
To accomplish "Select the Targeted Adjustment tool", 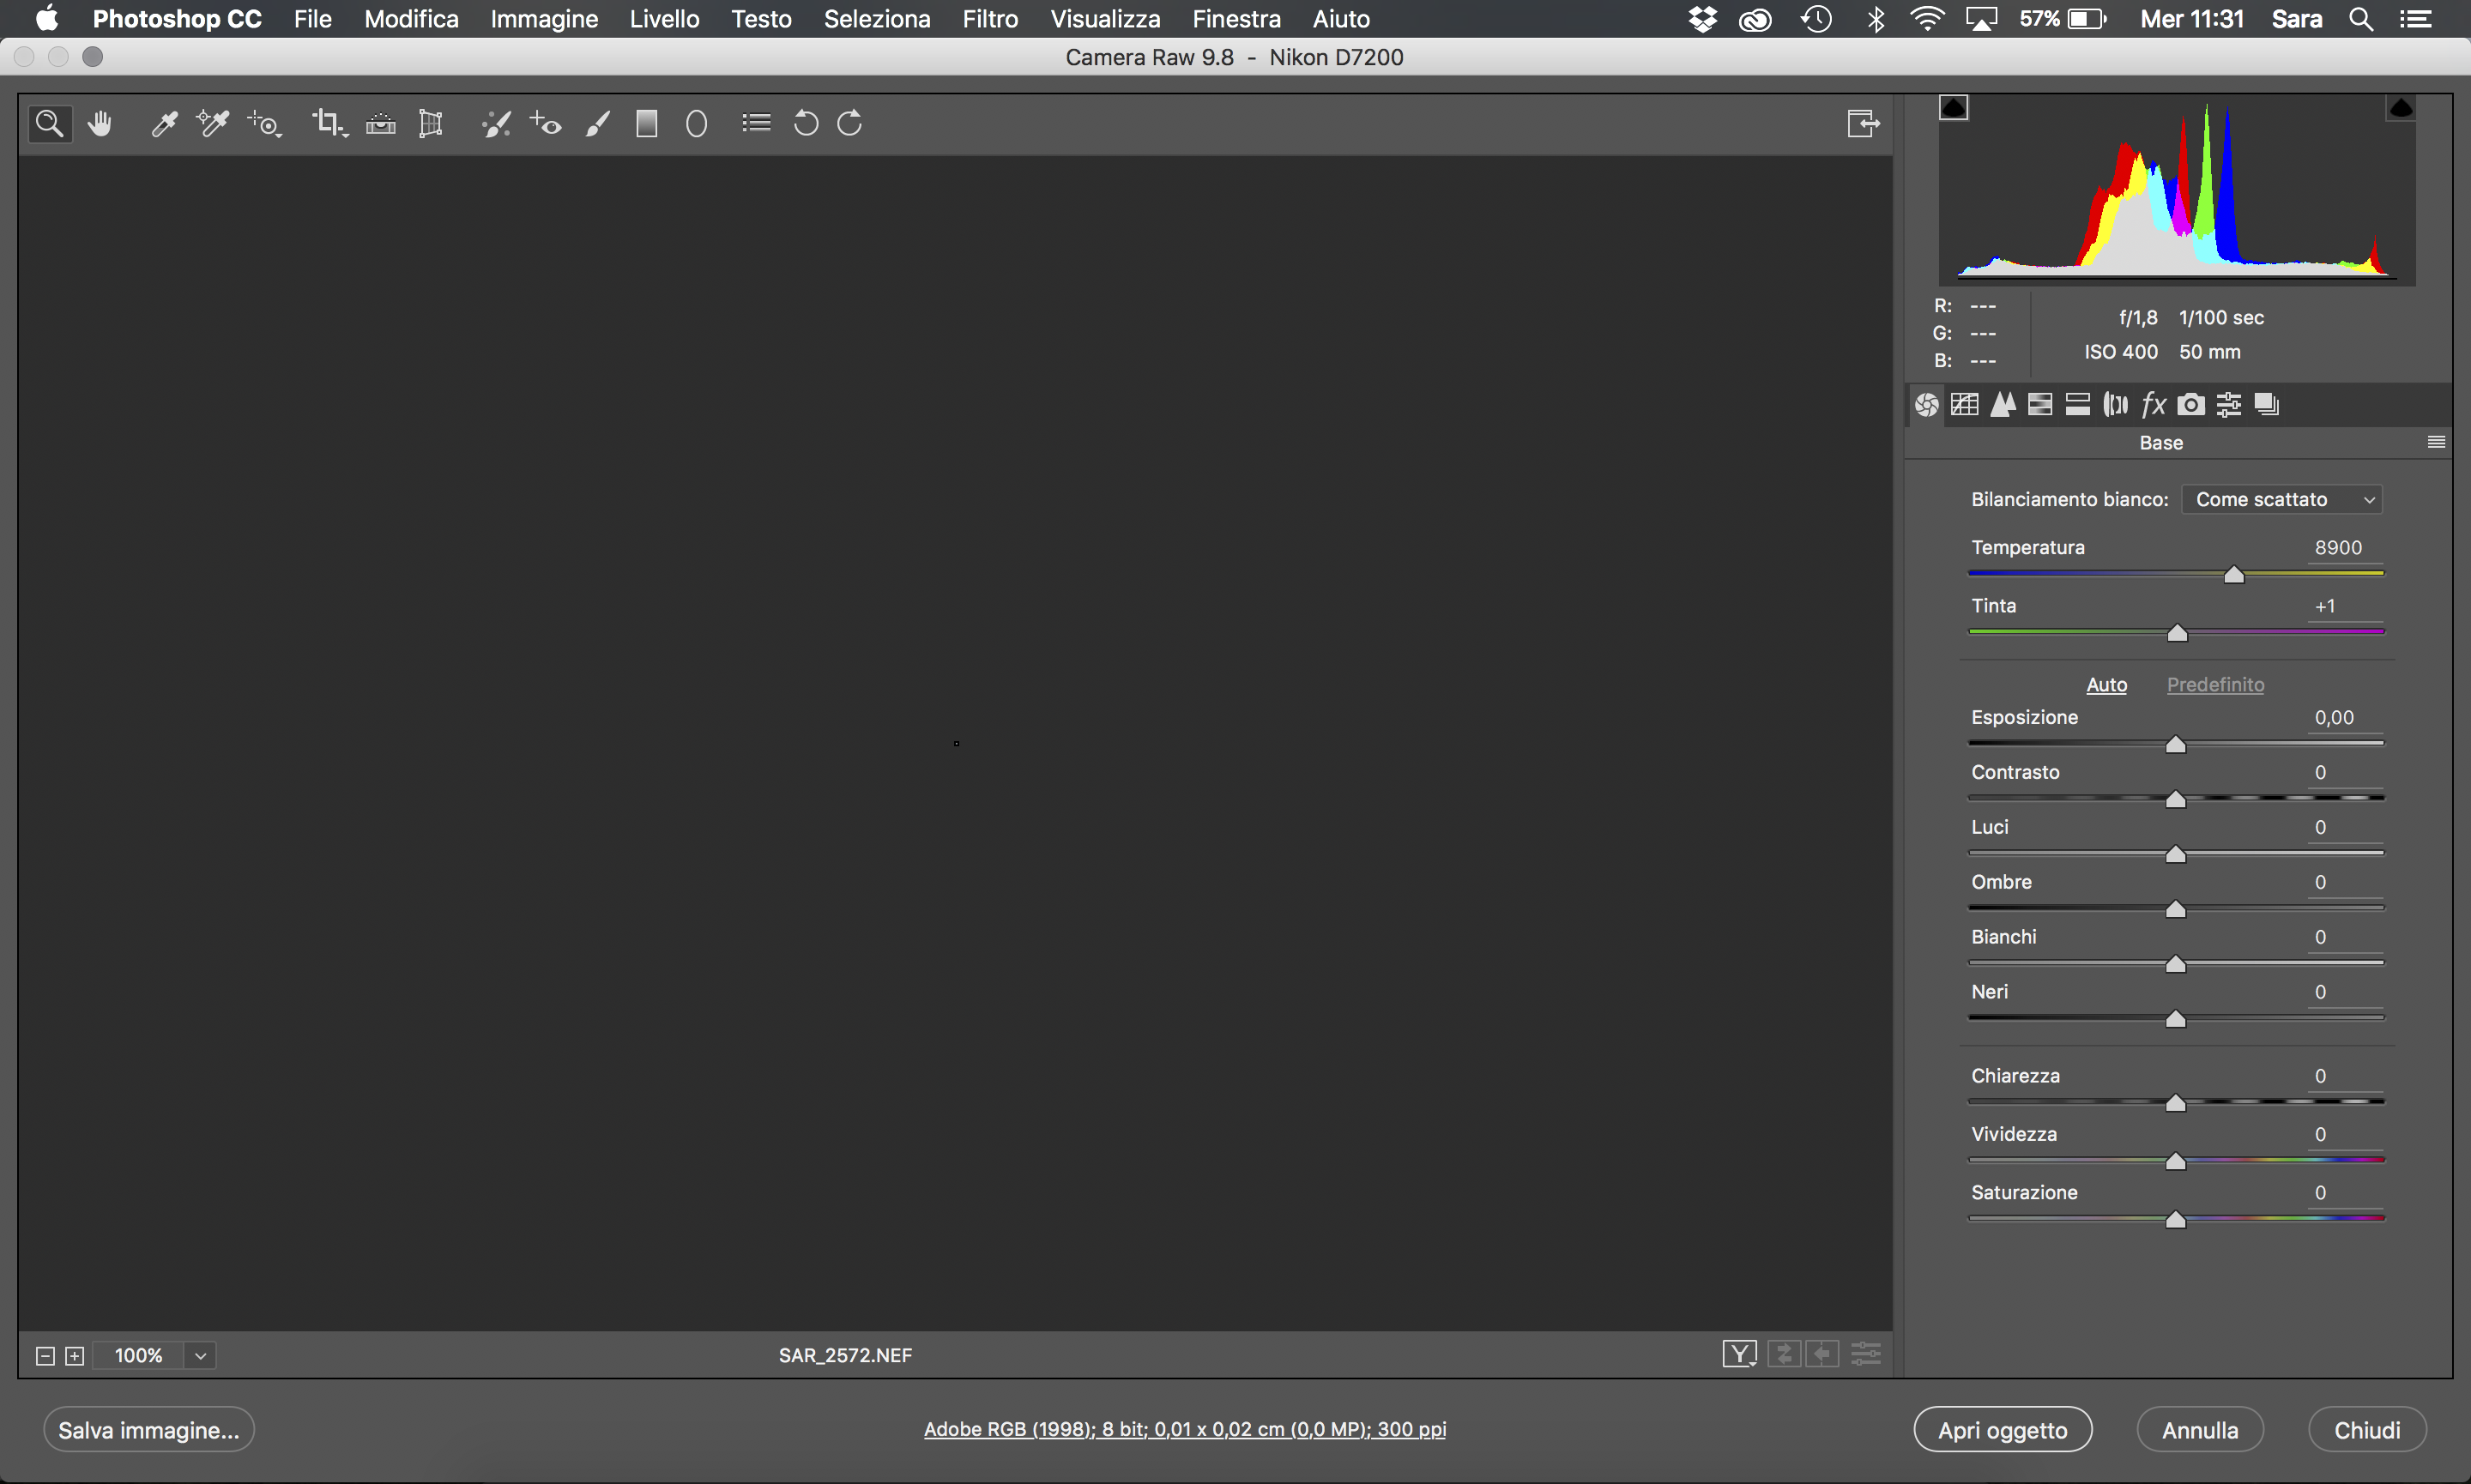I will pyautogui.click(x=265, y=124).
